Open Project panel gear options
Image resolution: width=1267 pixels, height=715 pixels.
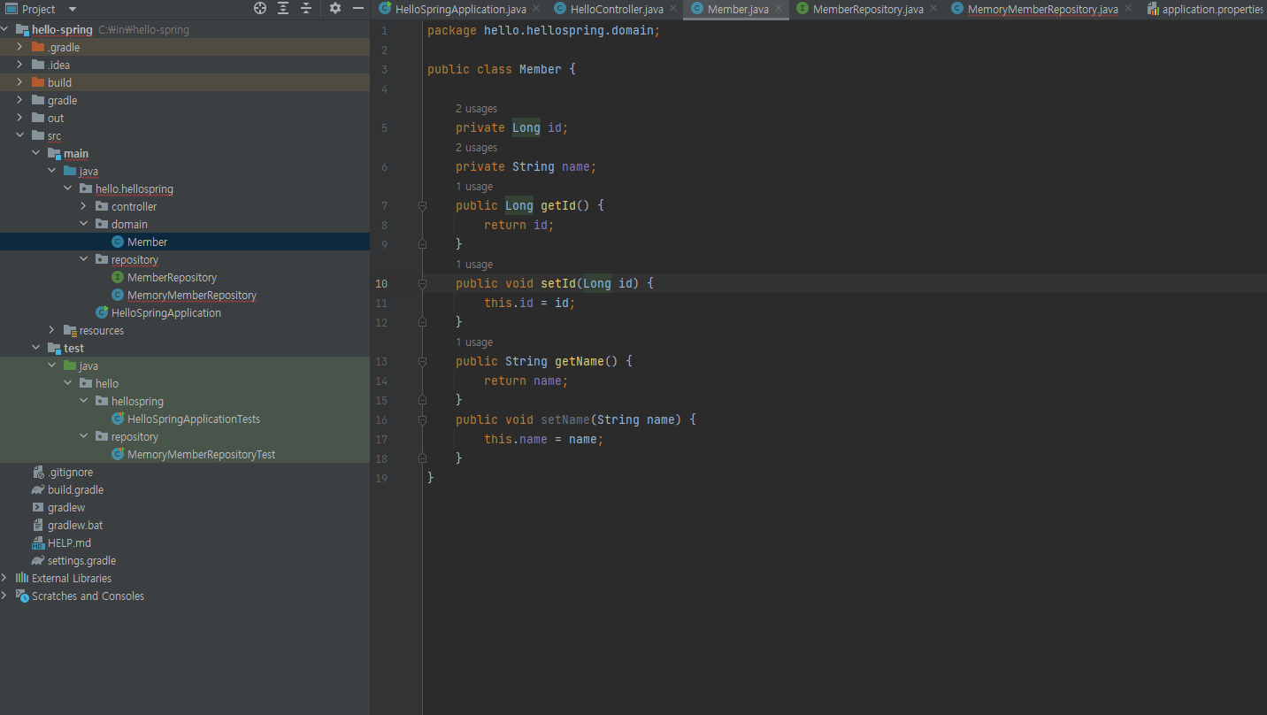click(335, 9)
